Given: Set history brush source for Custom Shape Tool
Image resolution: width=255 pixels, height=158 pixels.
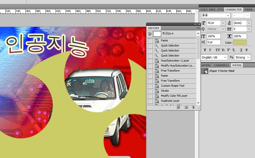Looking at the screenshot, I should 150,86.
